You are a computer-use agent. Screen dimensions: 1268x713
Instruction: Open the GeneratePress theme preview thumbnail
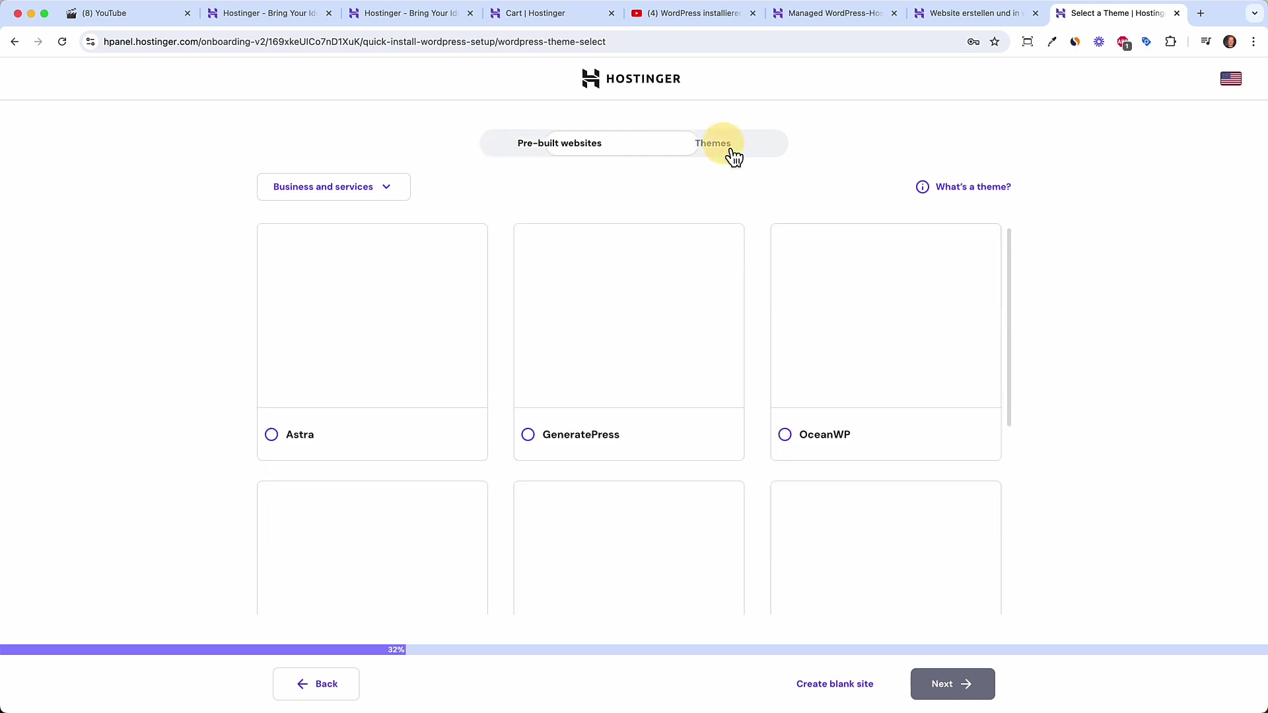pyautogui.click(x=629, y=316)
